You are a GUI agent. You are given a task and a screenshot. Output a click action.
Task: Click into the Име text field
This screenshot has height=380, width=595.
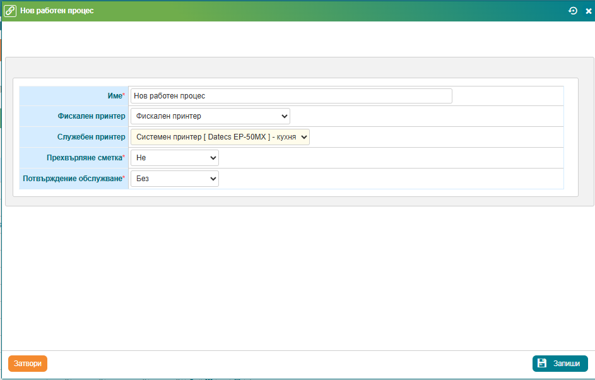coord(291,96)
